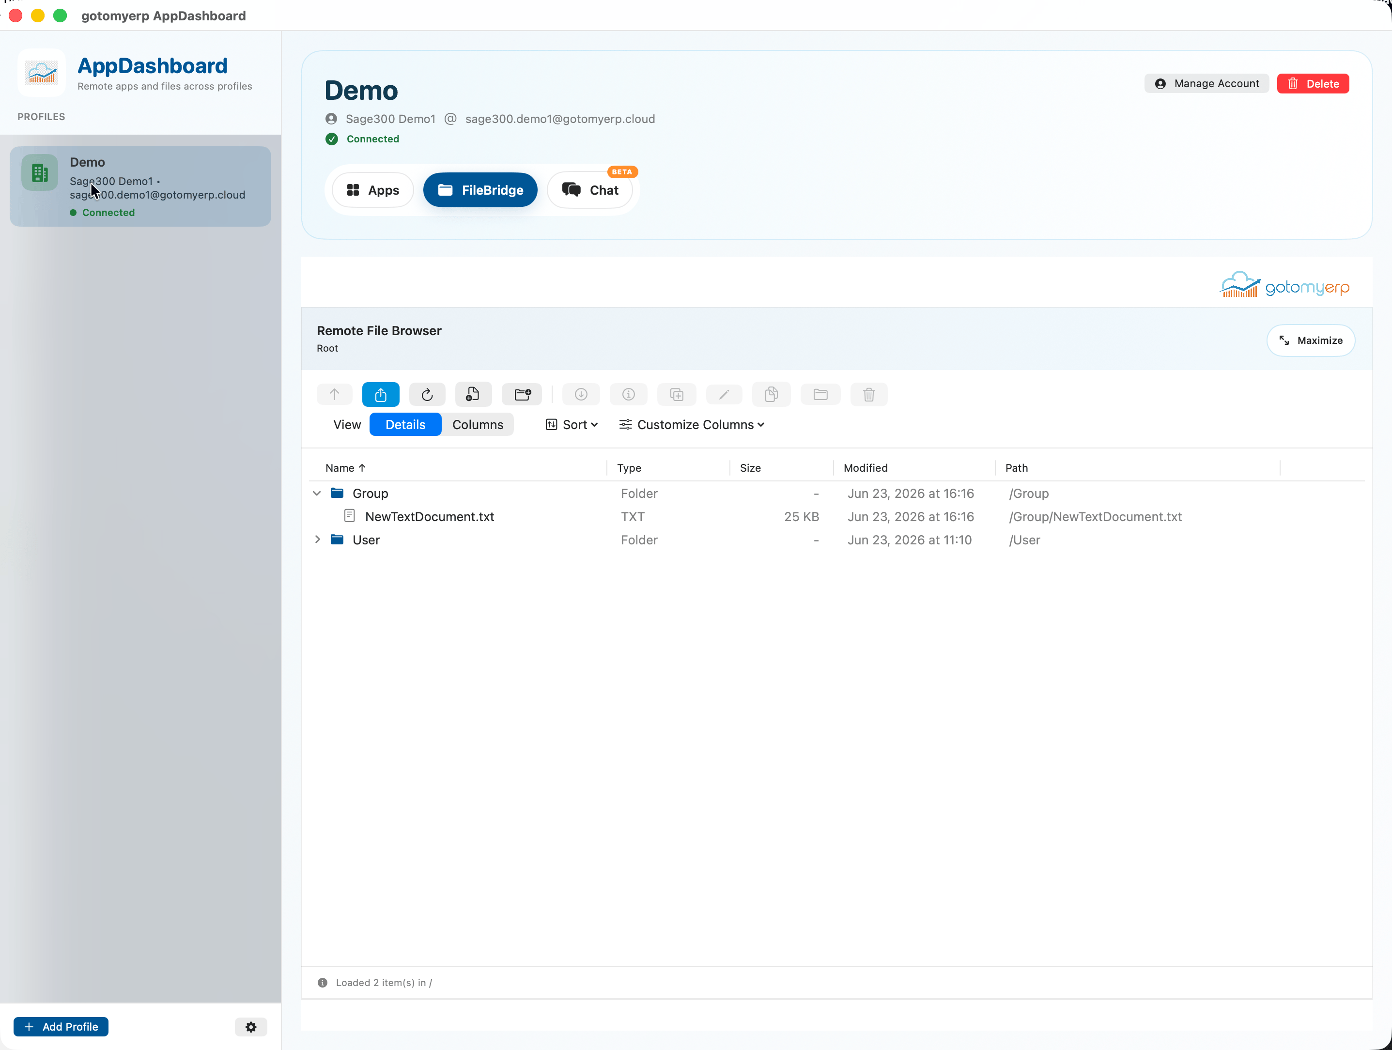The height and width of the screenshot is (1050, 1392).
Task: Click the Demo profile building icon
Action: click(x=40, y=172)
